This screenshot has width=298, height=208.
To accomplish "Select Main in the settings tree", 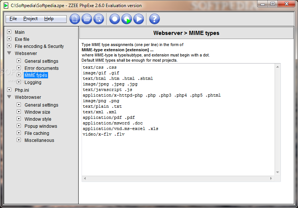I will tap(20, 32).
